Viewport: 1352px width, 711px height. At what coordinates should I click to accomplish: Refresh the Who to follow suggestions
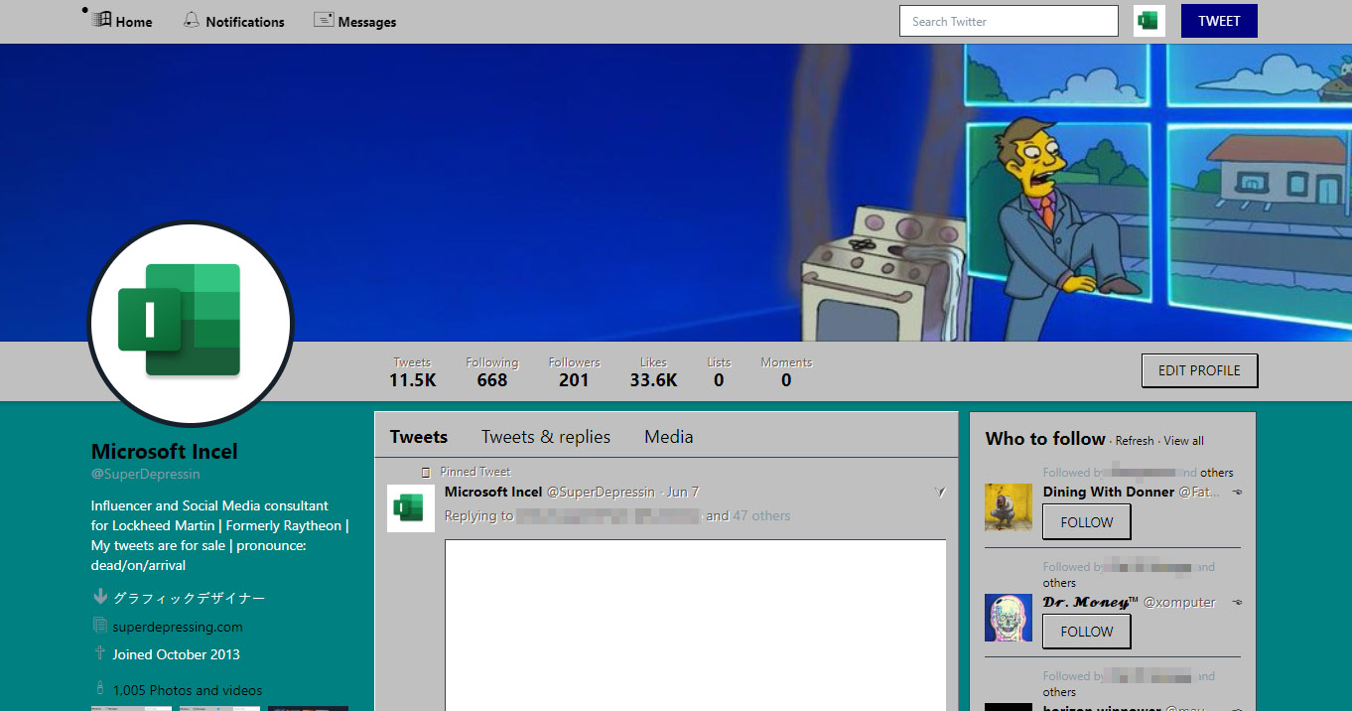[1135, 441]
